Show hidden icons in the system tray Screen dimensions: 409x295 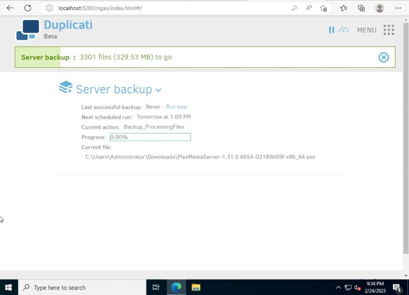338,287
